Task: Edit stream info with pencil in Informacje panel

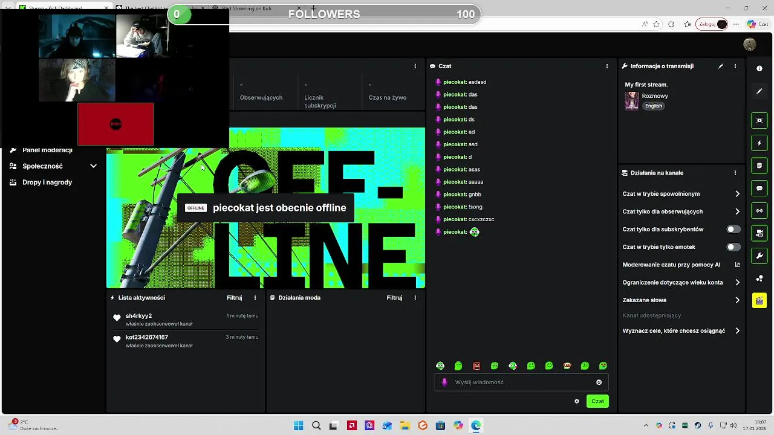Action: [x=720, y=66]
